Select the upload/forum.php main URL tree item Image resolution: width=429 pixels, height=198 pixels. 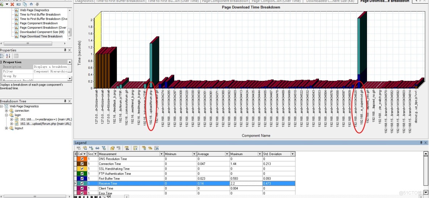tap(46, 124)
